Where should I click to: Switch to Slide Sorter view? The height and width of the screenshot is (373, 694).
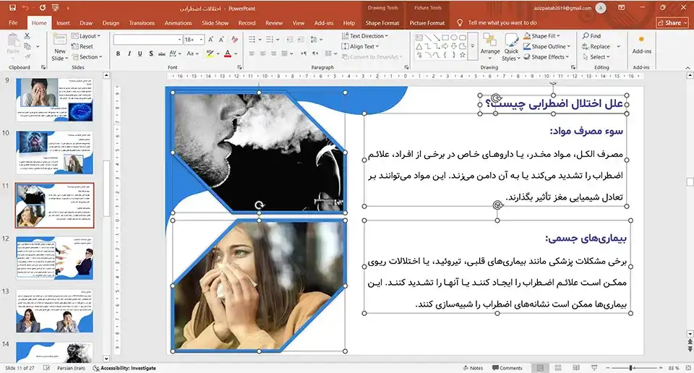click(x=558, y=368)
